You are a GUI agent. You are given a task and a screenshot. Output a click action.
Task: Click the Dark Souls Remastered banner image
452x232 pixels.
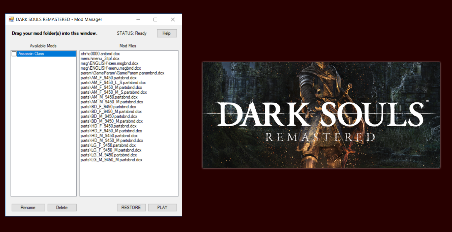pyautogui.click(x=321, y=115)
